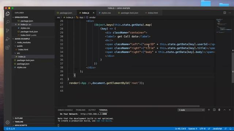
Task: Open the Manage settings gear
Action: coord(8,122)
